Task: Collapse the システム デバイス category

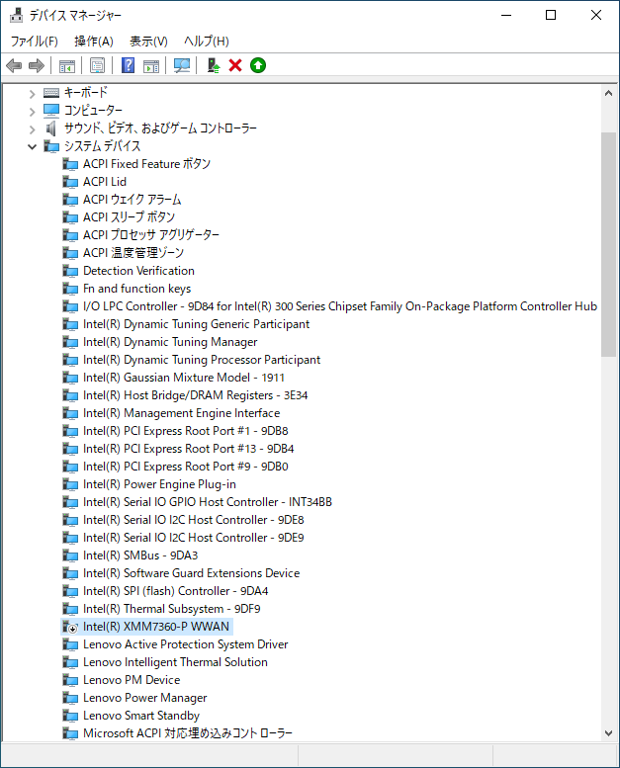Action: tap(33, 146)
